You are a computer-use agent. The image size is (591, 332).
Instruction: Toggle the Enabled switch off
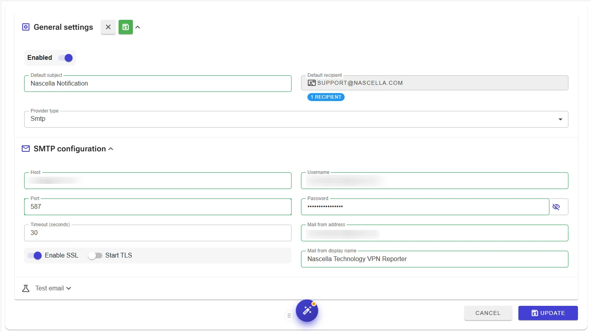(66, 58)
